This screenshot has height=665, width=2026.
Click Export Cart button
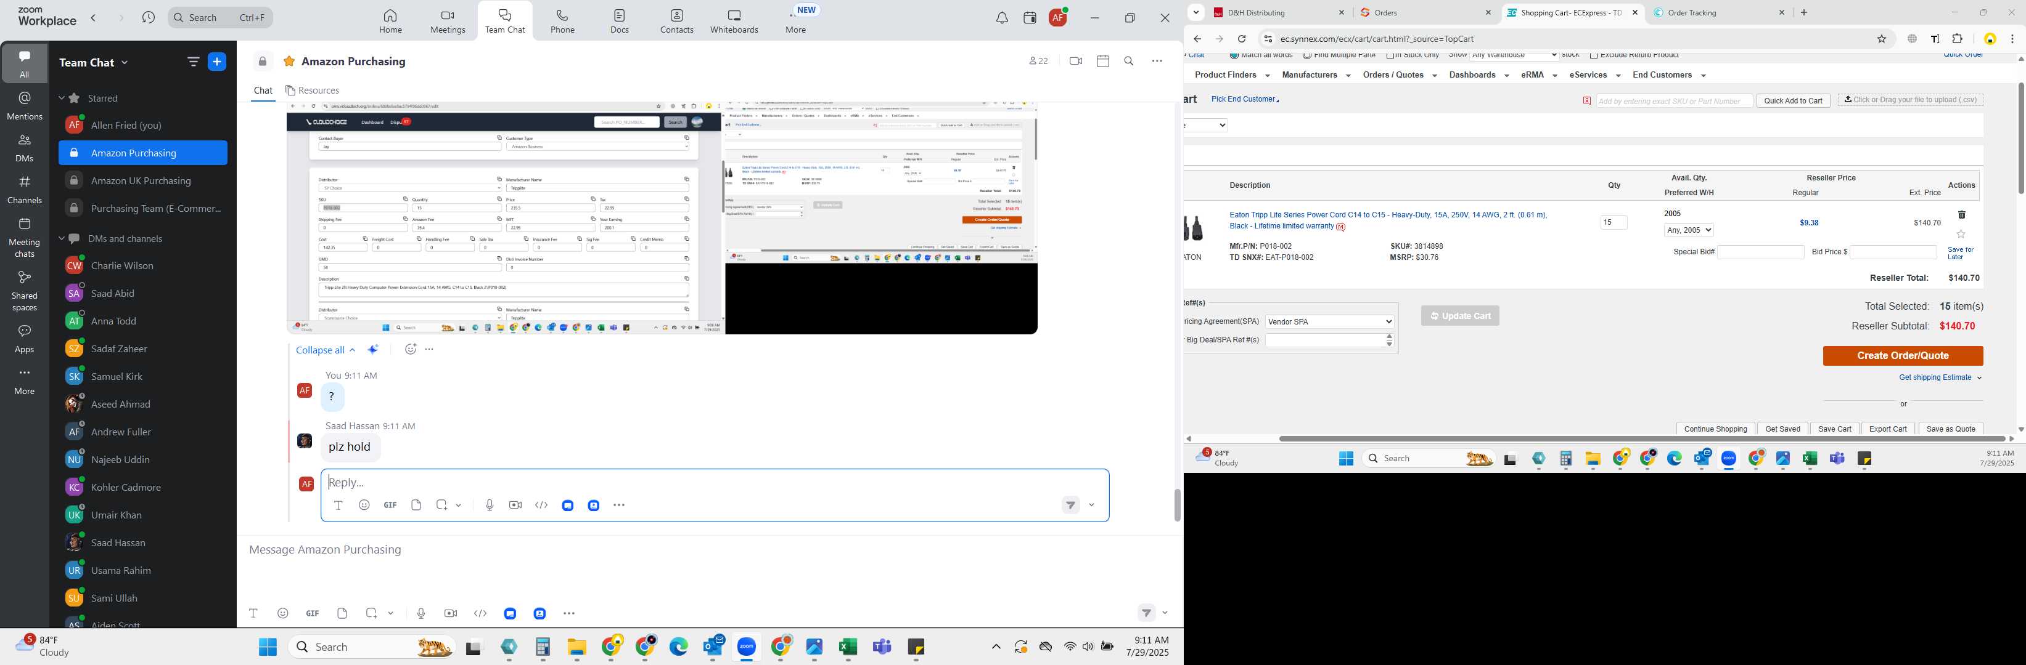coord(1887,429)
